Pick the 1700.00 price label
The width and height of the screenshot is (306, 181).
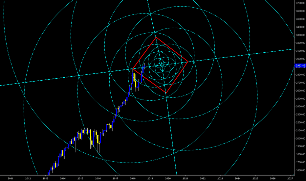pos(300,163)
